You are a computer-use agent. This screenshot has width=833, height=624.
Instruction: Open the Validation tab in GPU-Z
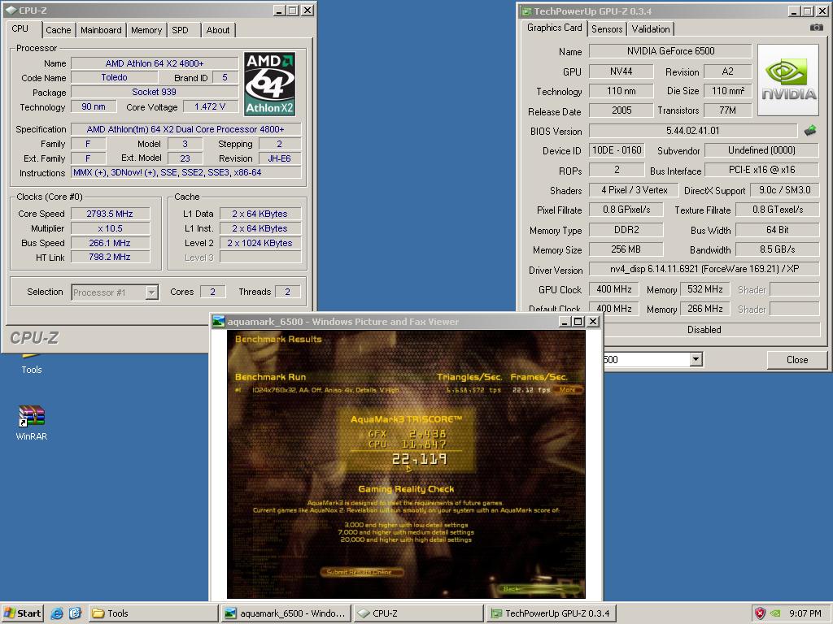[651, 29]
